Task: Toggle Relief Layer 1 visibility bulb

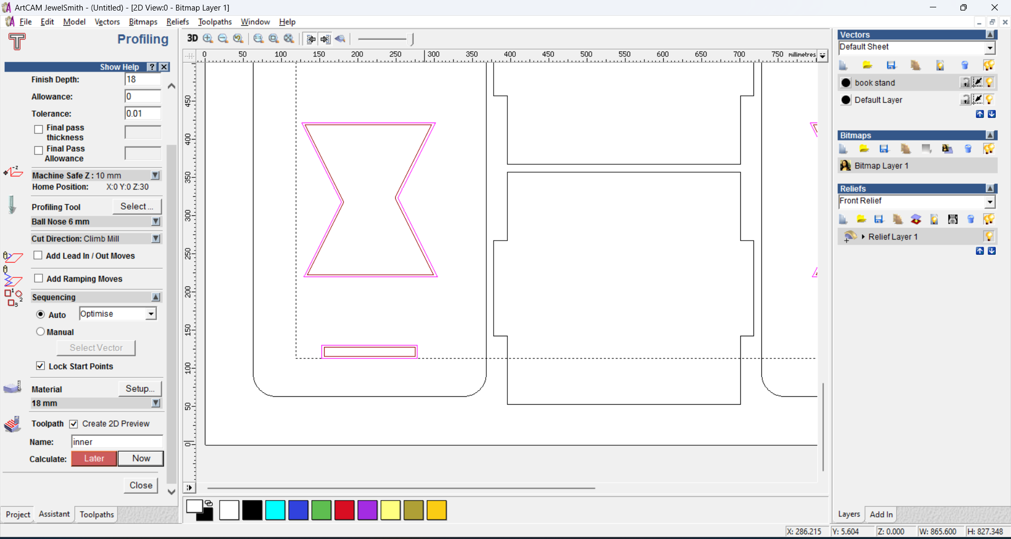Action: pos(989,236)
